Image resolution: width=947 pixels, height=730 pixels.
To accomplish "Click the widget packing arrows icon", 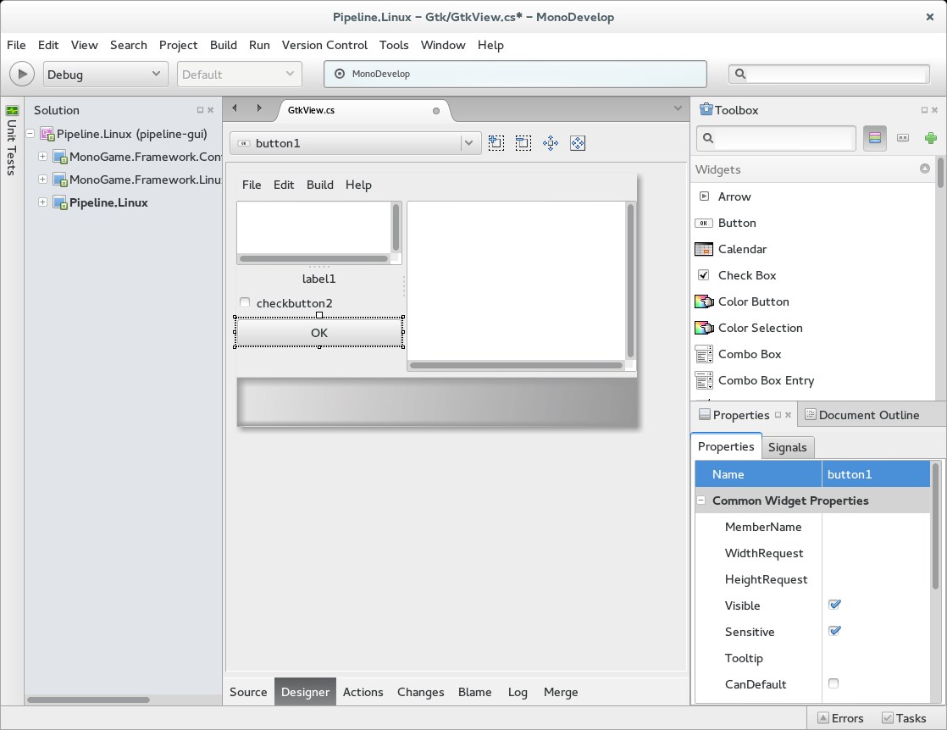I will click(x=550, y=143).
